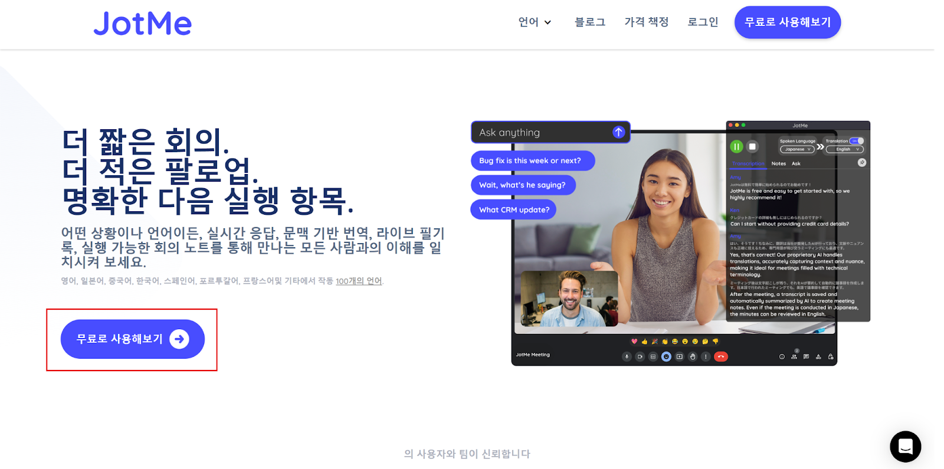Click the red end call button
944x469 pixels.
pos(721,356)
